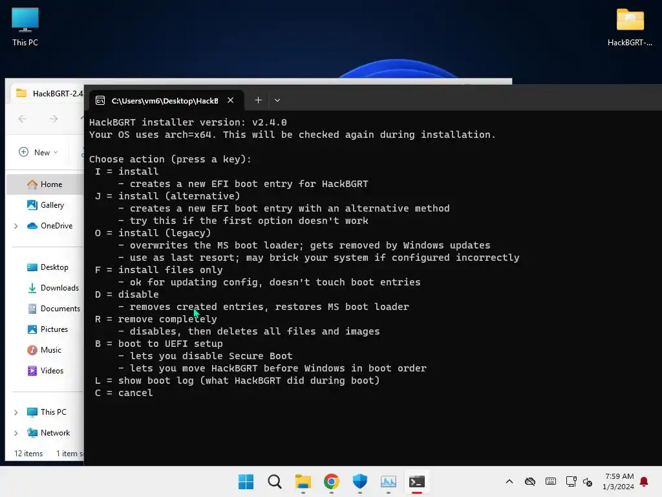Open HackBGRT folder on desktop

tap(630, 27)
